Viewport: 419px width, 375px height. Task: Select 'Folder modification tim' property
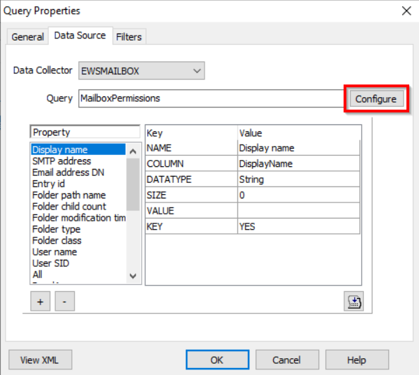pos(78,218)
